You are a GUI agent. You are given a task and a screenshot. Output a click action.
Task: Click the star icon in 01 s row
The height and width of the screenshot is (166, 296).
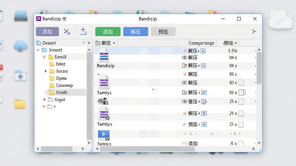tap(185, 74)
